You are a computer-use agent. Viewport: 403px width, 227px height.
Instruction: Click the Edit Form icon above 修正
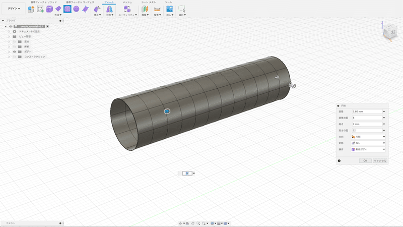97,9
